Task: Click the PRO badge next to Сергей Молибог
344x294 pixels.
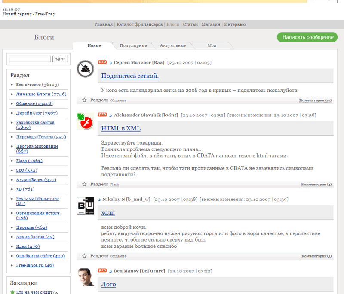Action: (x=102, y=62)
